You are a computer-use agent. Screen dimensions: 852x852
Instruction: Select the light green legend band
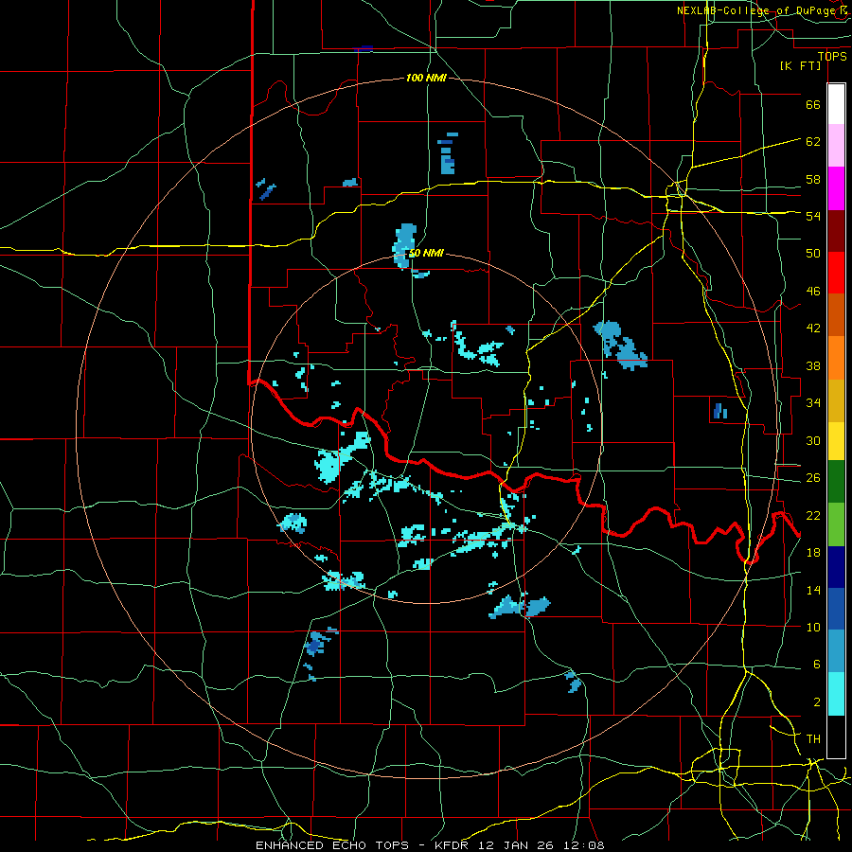click(x=836, y=524)
